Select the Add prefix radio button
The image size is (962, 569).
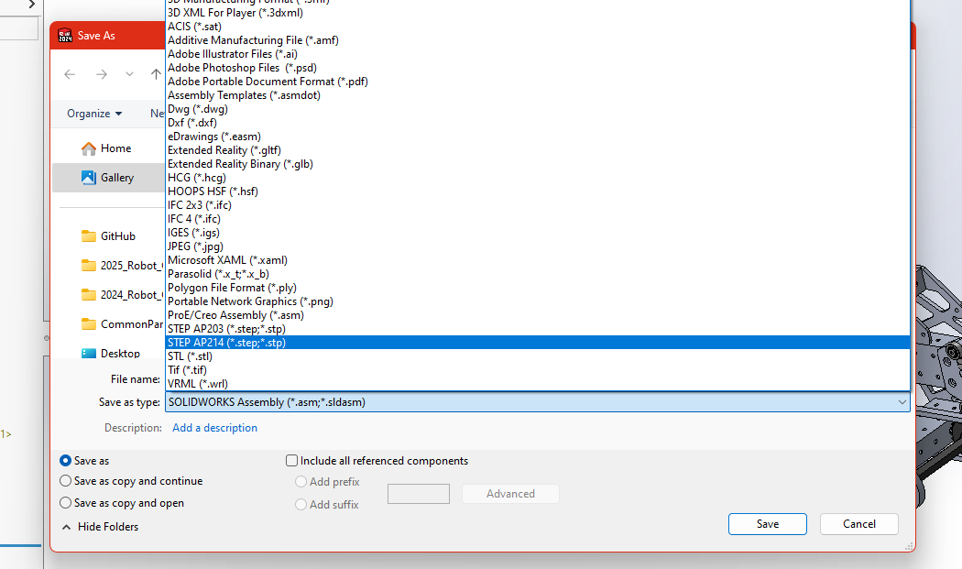pyautogui.click(x=301, y=482)
